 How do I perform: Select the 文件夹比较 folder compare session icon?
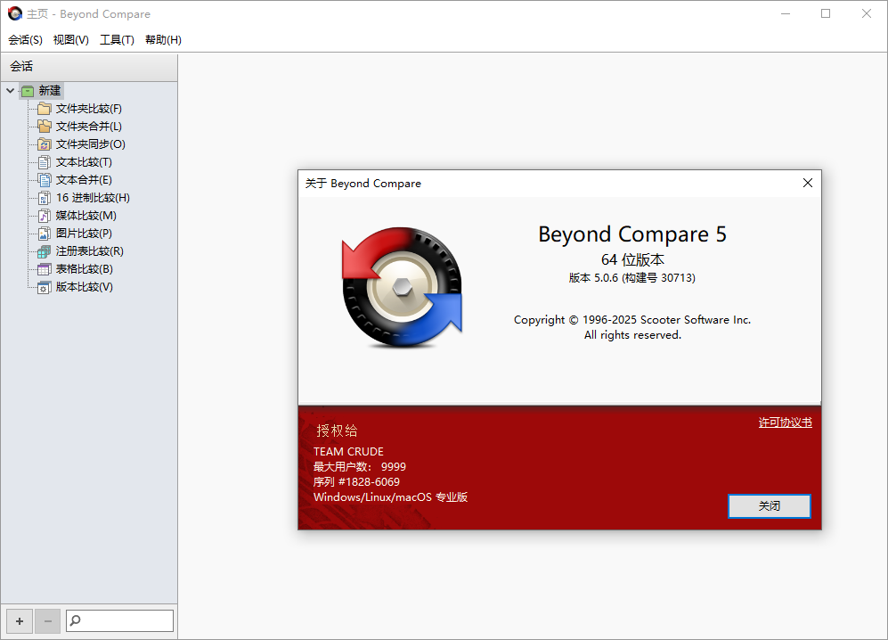(45, 108)
